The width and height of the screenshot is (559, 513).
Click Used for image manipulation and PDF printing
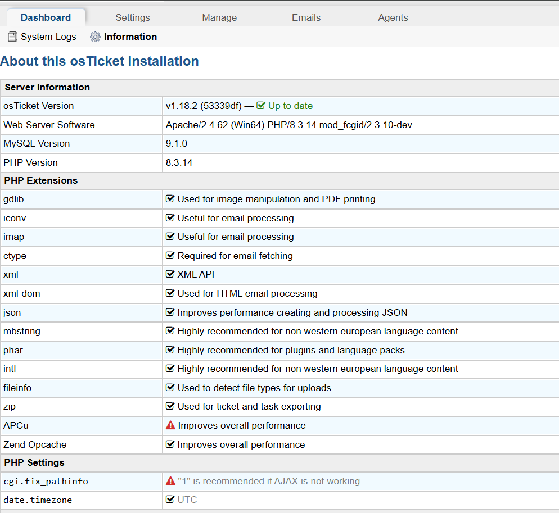pos(276,199)
